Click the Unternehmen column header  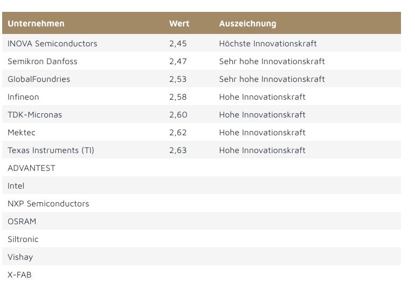pyautogui.click(x=36, y=24)
